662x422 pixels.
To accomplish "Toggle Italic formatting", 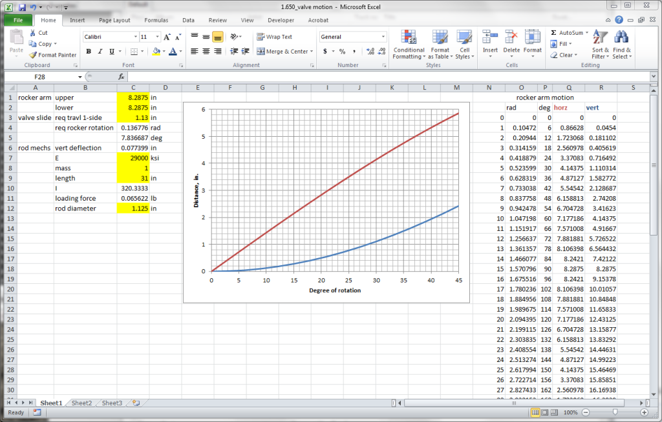I will tap(100, 52).
